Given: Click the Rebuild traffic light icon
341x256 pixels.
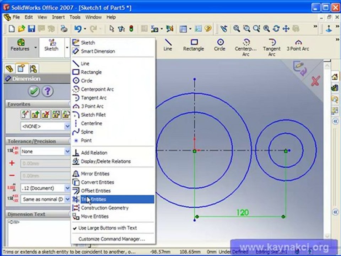Looking at the screenshot, I should [x=131, y=28].
